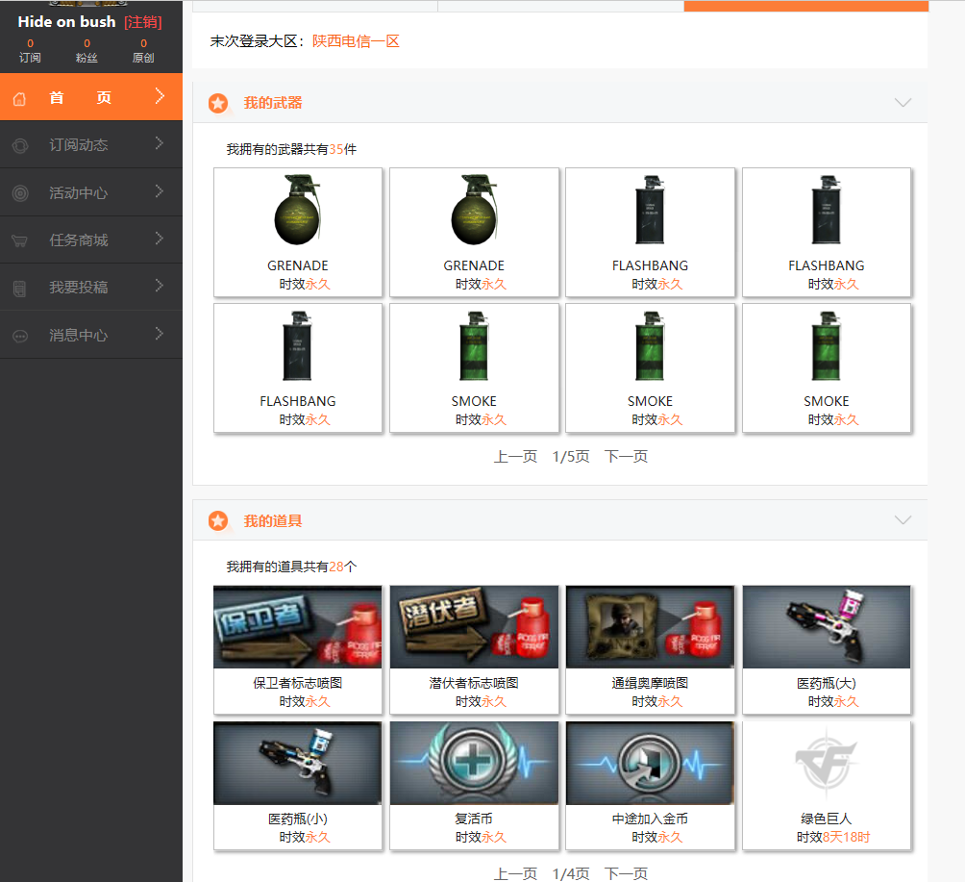Open the 我要投稿 menu item
965x882 pixels.
91,287
